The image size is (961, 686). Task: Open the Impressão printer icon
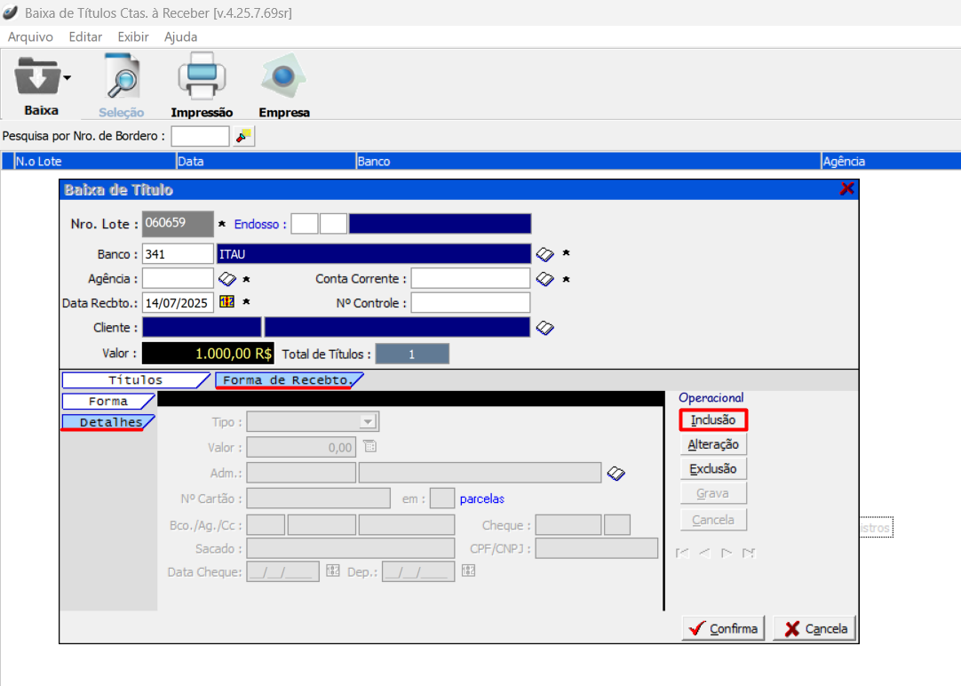pos(202,78)
